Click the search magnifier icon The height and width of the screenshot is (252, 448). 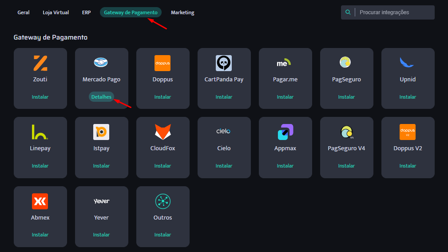click(x=348, y=12)
